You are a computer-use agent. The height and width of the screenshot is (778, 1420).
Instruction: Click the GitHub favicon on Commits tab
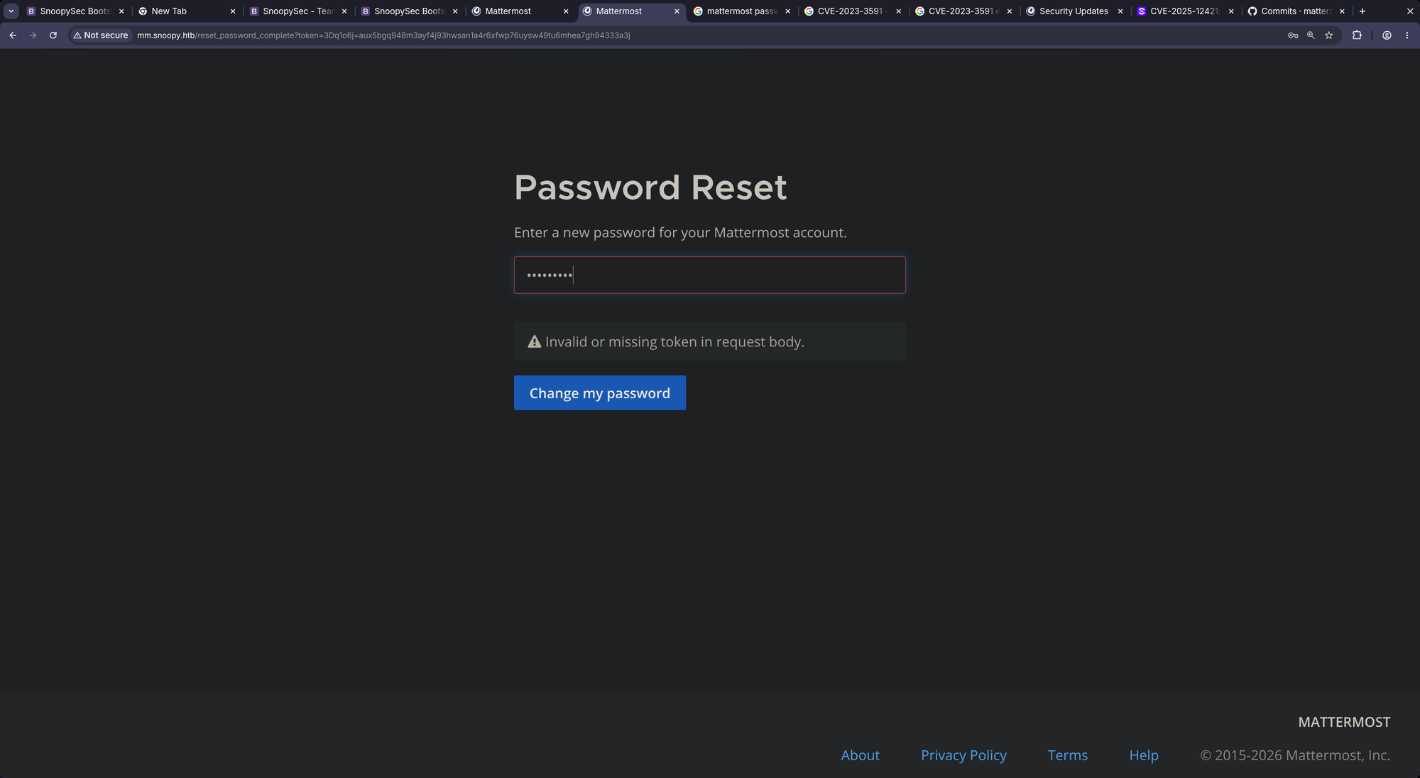point(1252,11)
